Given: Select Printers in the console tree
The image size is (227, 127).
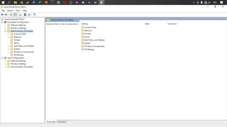Looking at the screenshot, I should click(17, 40).
